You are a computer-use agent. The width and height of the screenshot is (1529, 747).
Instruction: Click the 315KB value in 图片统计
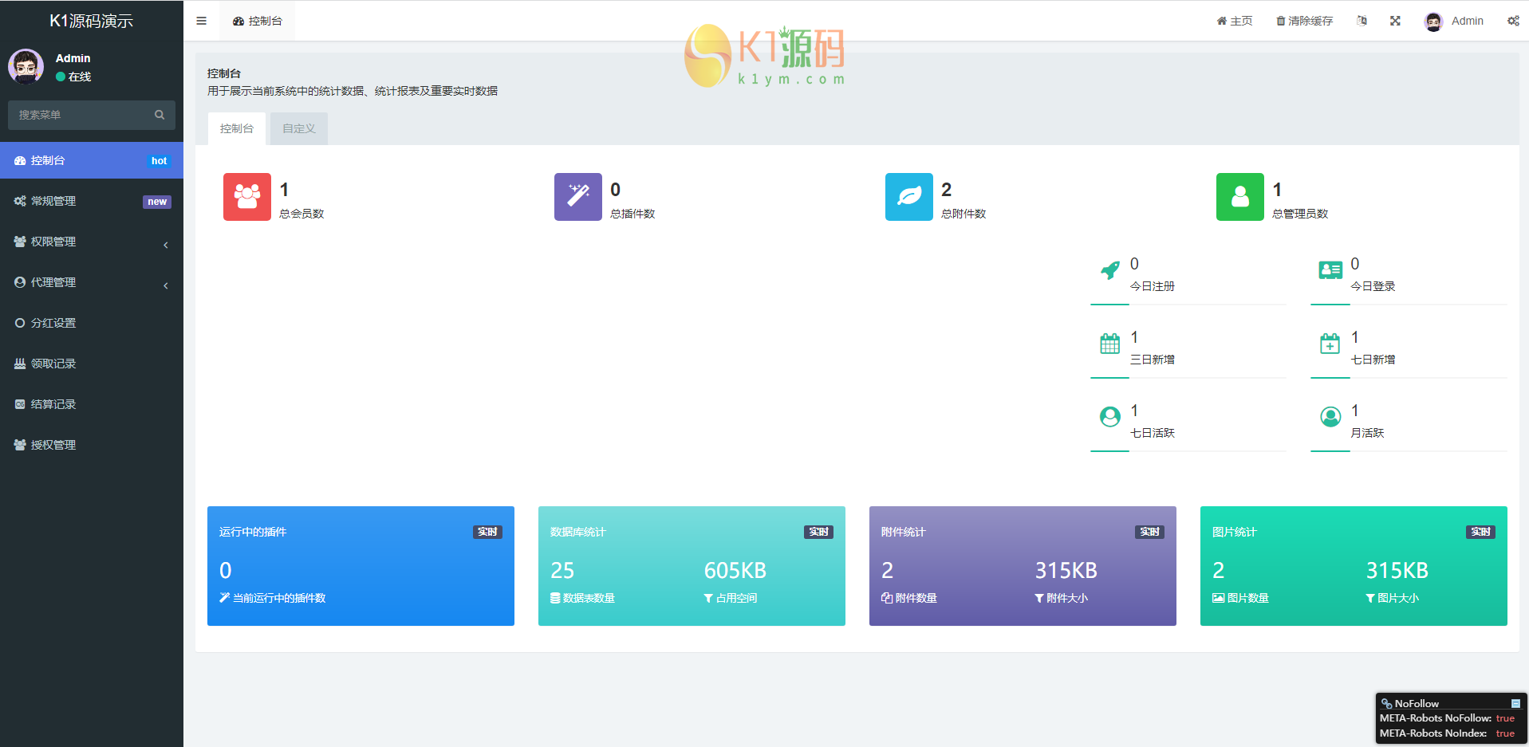[1397, 571]
